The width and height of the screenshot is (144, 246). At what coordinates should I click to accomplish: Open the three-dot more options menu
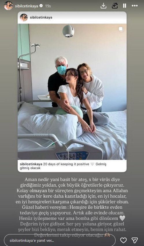click(134, 6)
